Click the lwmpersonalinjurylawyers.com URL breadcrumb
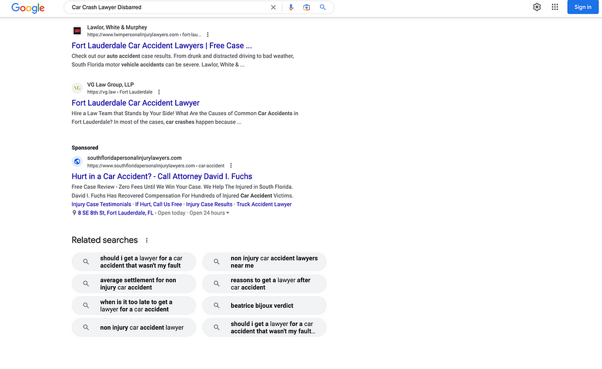Viewport: 602px width, 369px height. pyautogui.click(x=144, y=35)
